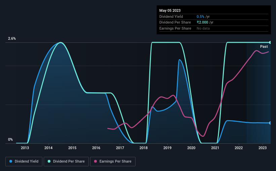Click the 2023 x-axis label
This screenshot has width=276, height=171.
click(263, 148)
